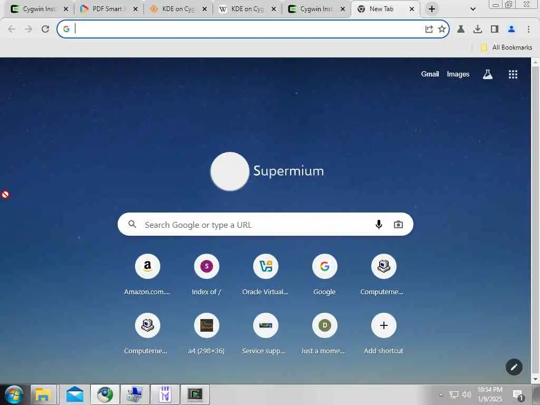Click the network tray icon
Image resolution: width=540 pixels, height=405 pixels.
[x=454, y=394]
